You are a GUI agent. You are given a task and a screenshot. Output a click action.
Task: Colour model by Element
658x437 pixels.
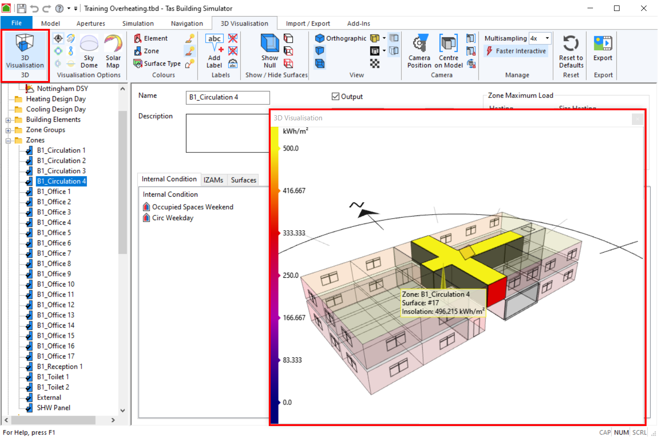click(x=151, y=38)
